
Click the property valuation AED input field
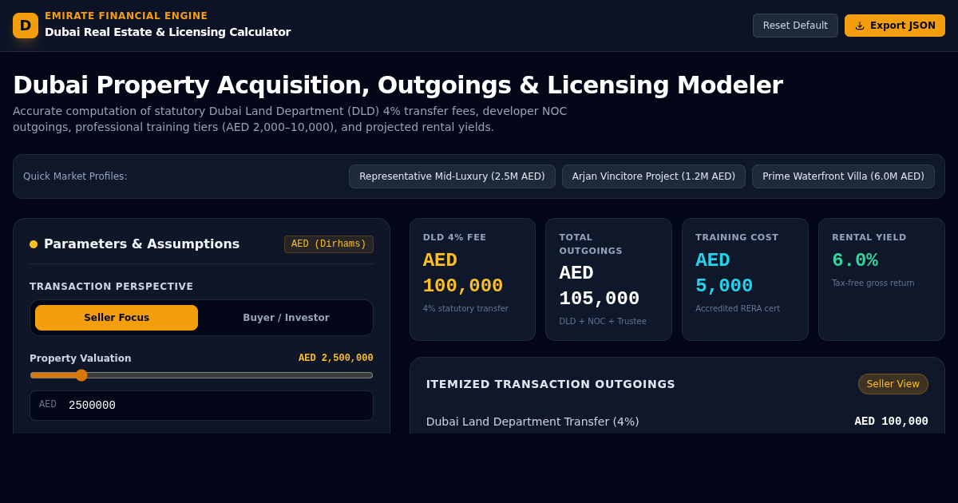[201, 406]
